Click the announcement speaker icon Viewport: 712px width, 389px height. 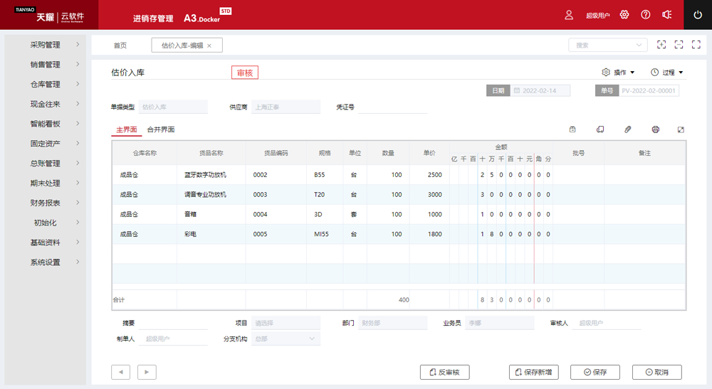(666, 15)
